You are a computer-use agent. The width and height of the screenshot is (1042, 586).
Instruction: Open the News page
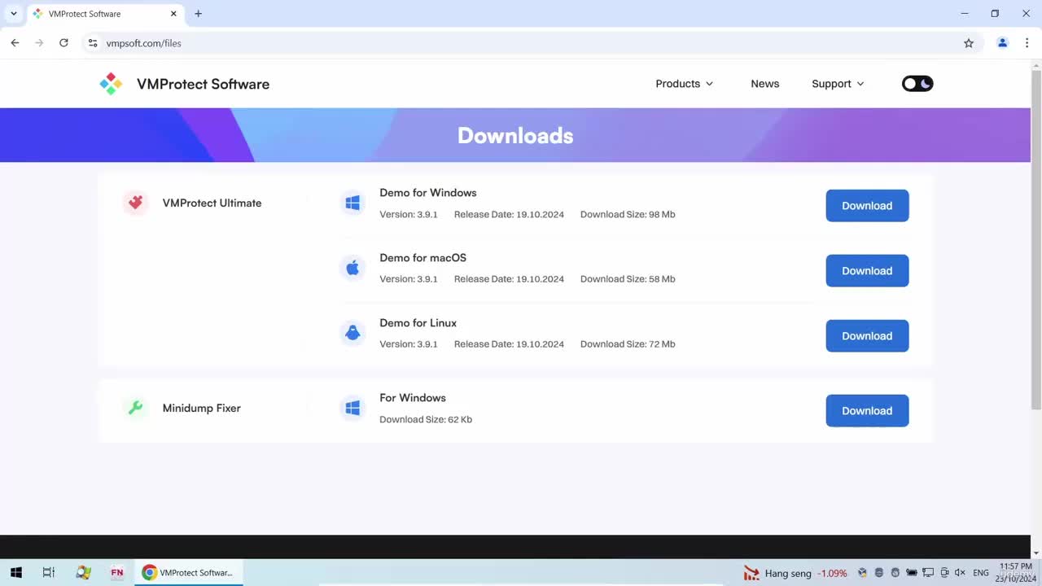764,84
